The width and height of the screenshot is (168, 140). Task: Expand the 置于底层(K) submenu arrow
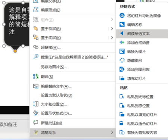point(112,37)
